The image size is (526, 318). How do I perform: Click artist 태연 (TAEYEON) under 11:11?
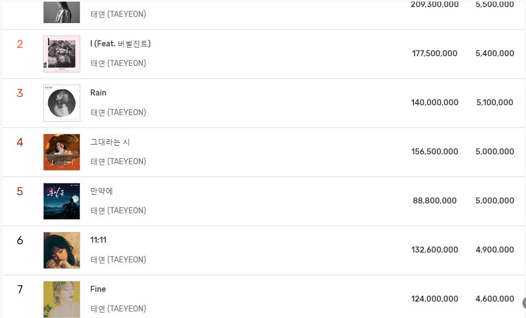click(119, 259)
